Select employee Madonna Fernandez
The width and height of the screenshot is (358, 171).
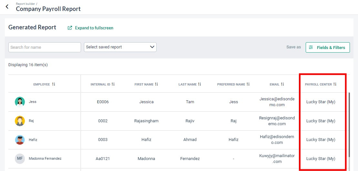(x=45, y=158)
